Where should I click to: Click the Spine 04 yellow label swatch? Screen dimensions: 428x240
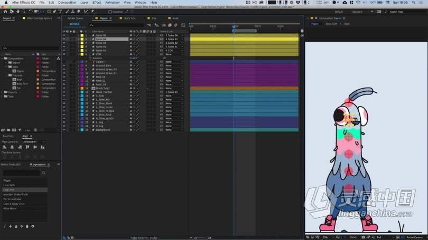click(x=82, y=39)
